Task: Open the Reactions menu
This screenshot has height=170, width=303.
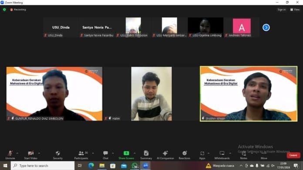Action: 184,155
